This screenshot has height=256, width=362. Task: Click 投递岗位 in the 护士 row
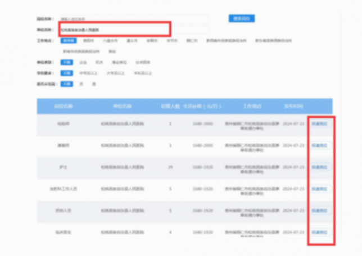(x=319, y=167)
